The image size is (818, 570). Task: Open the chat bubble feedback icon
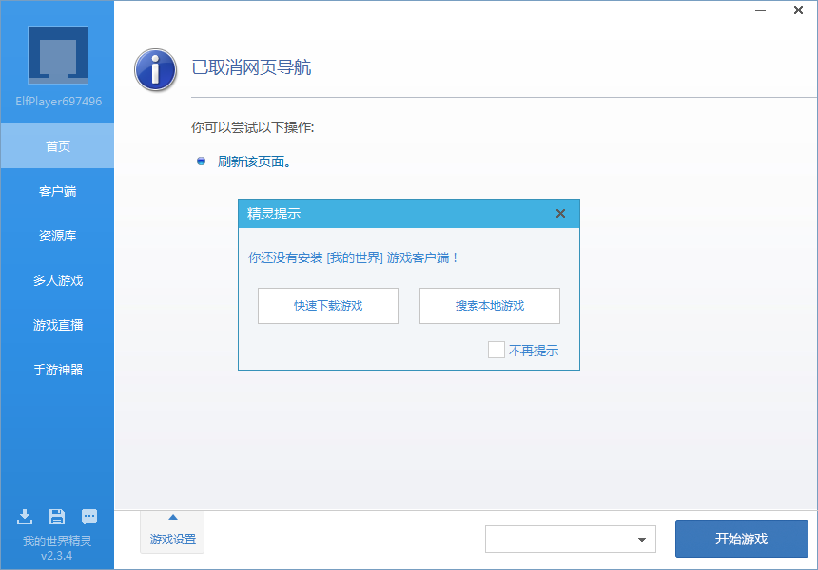click(89, 517)
